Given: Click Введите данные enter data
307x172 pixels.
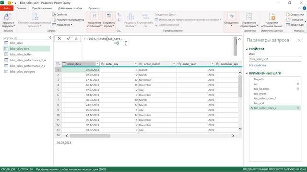Looking at the screenshot, I should tap(295, 25).
